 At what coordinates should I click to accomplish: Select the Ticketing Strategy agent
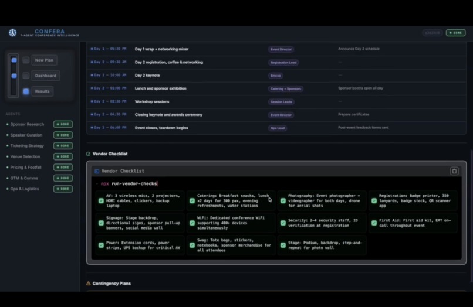click(x=27, y=146)
